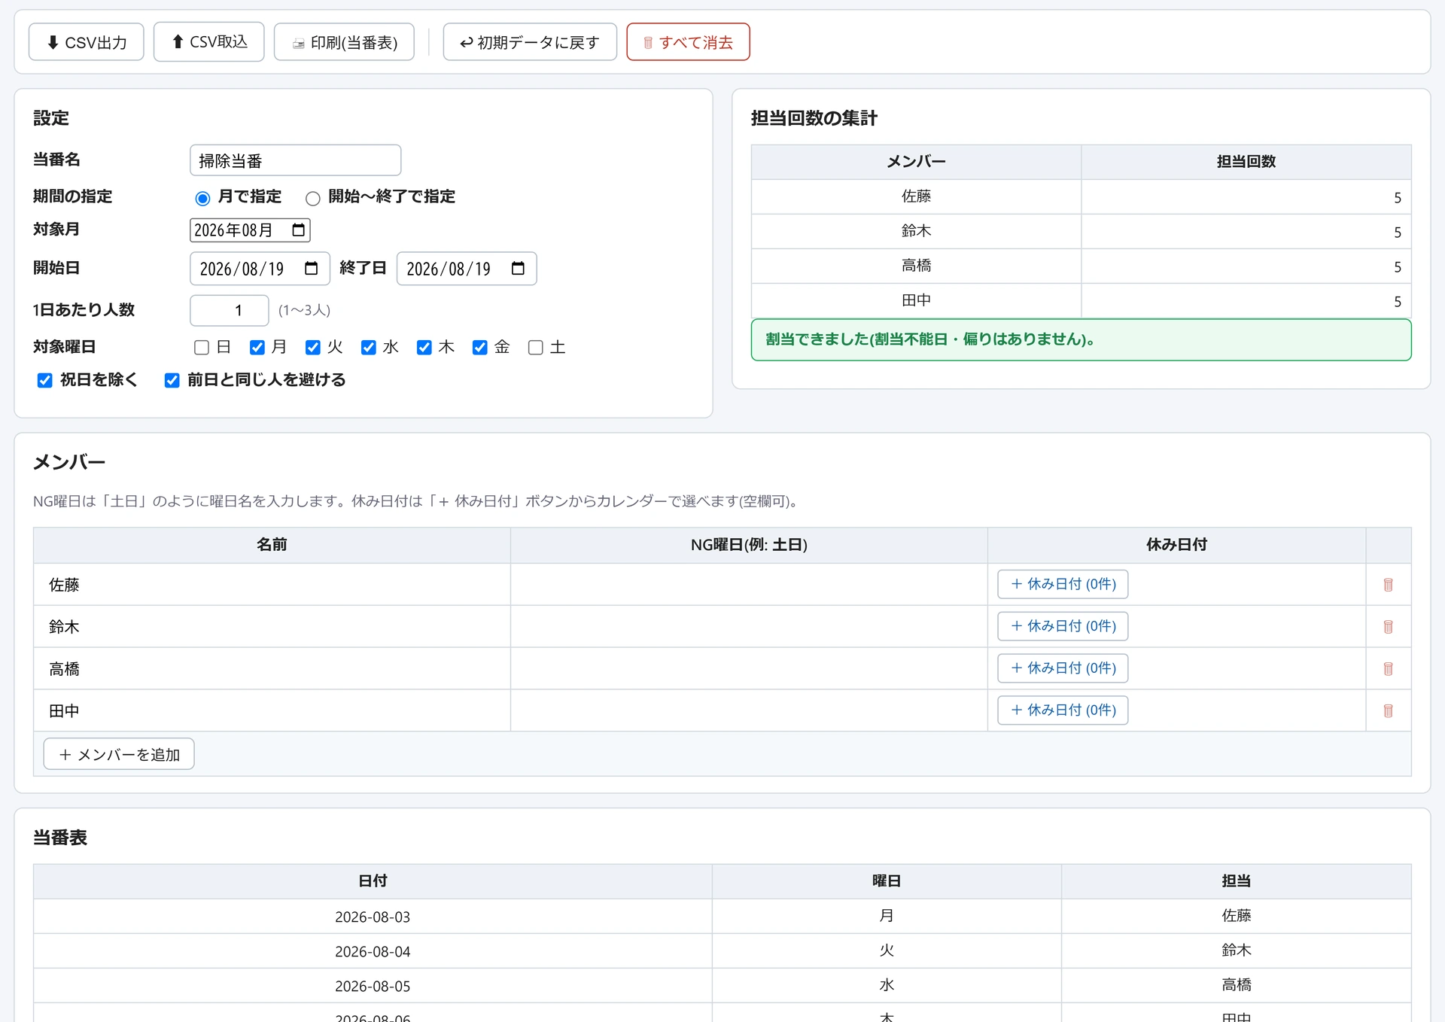1445x1022 pixels.
Task: Edit the name cell 鈴木 in members table
Action: pos(272,627)
